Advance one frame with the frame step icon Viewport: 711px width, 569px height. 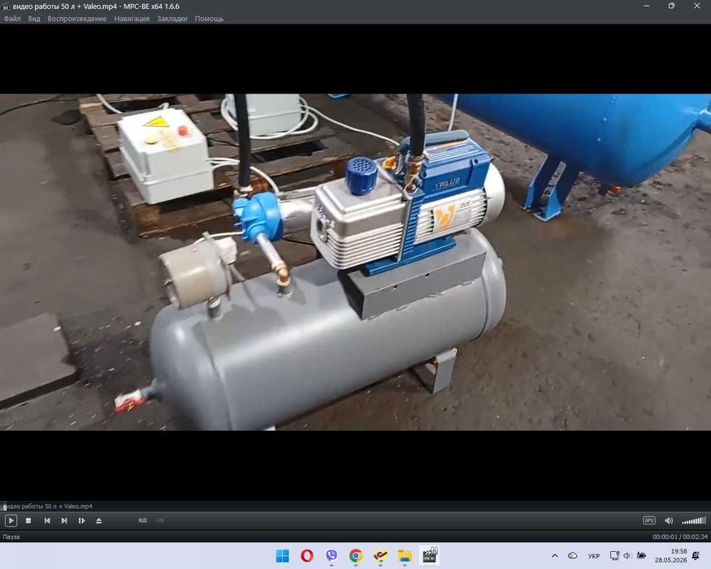tap(81, 520)
